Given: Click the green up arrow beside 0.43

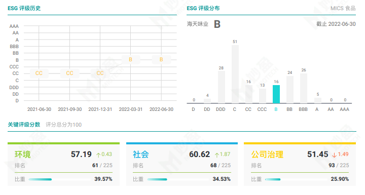Looking at the screenshot, I should [x=98, y=155].
